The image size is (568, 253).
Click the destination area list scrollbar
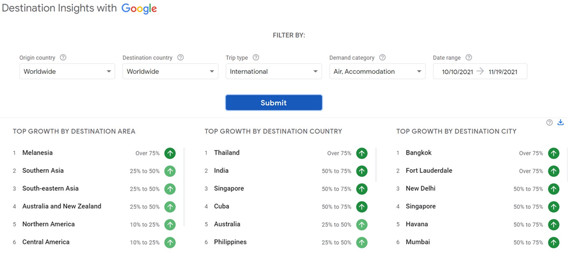click(185, 187)
